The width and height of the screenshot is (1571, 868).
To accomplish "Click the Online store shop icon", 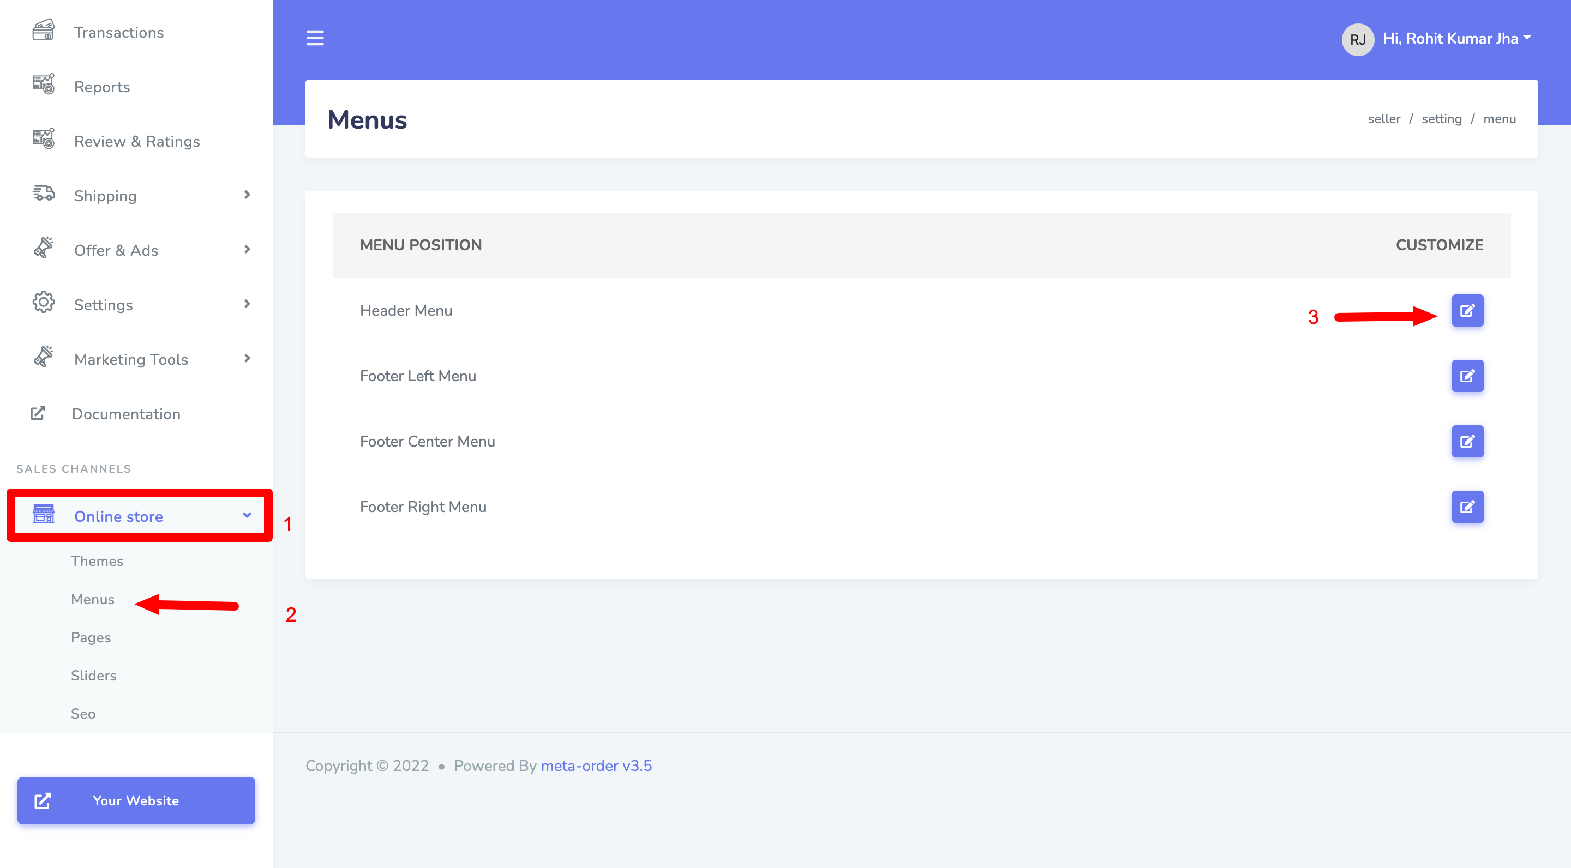I will coord(43,515).
